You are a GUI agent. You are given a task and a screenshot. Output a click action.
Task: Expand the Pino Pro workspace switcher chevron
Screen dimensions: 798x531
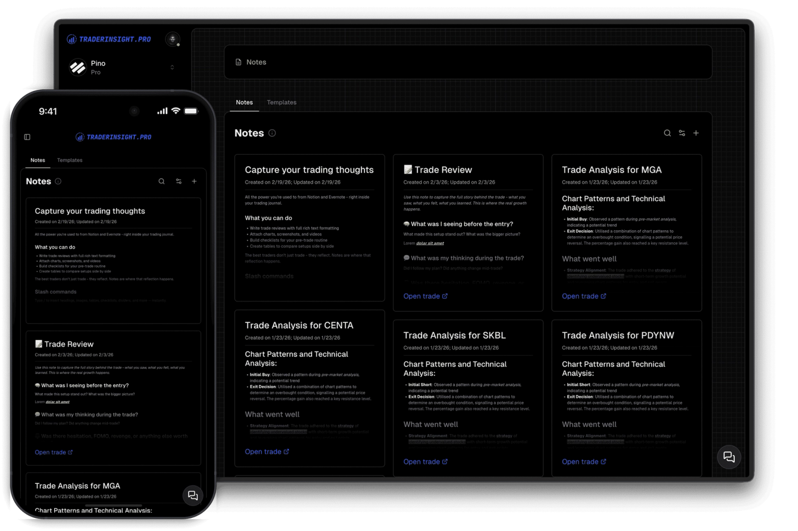click(x=172, y=67)
